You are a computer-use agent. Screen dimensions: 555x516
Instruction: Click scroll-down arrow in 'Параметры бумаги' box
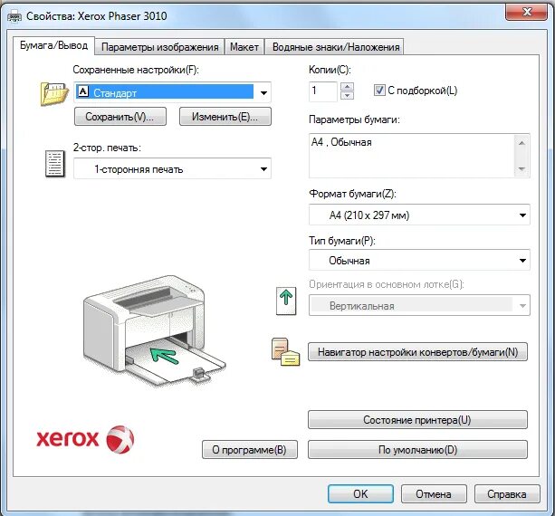tap(522, 168)
